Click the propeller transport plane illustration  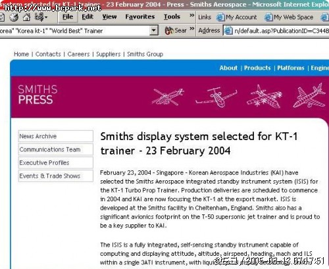tap(265, 96)
